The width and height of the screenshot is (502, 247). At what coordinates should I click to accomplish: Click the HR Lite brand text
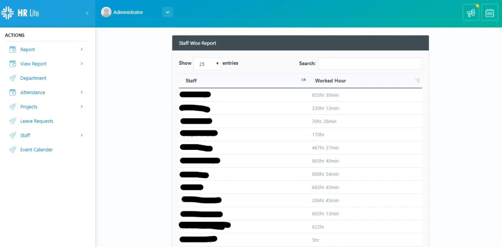point(28,13)
